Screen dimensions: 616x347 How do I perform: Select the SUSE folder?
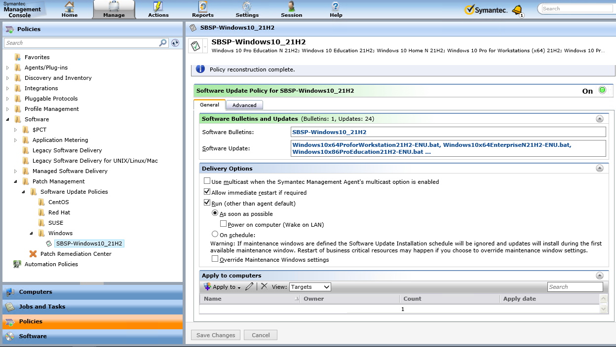pos(56,223)
